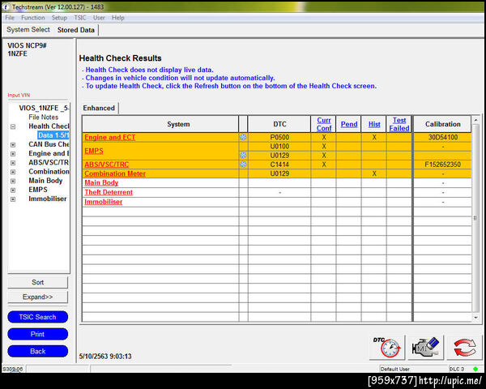Open the ABS/VSC/TRC system link
486x389 pixels.
(x=107, y=165)
